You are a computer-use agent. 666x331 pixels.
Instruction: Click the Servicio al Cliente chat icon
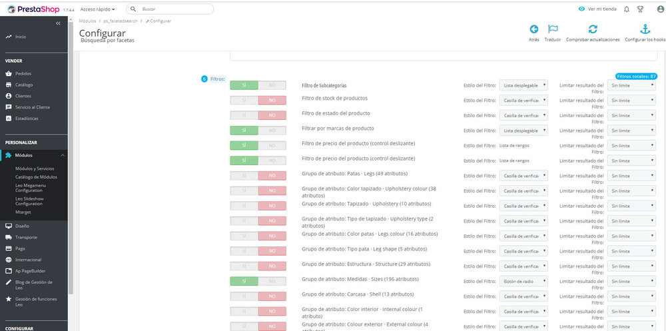click(9, 107)
